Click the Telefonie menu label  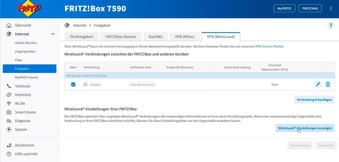[22, 86]
